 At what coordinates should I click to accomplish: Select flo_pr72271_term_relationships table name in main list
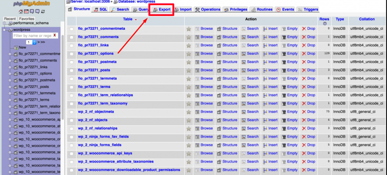(x=105, y=95)
